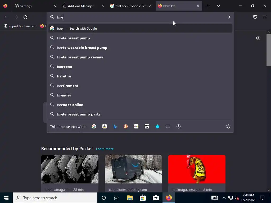Close the Settings tab
This screenshot has width=271, height=203.
click(x=55, y=6)
